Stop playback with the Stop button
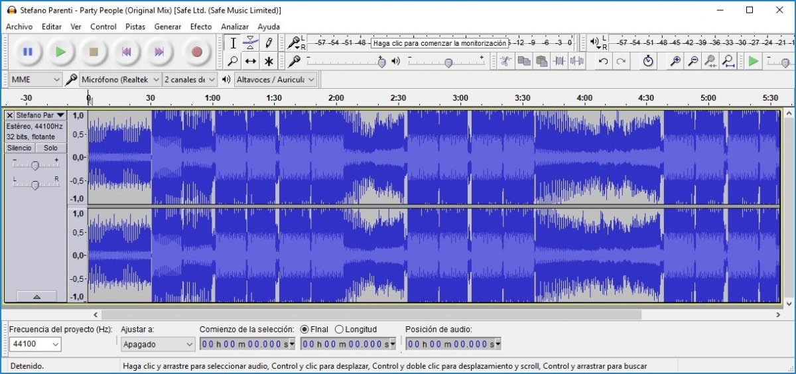This screenshot has width=796, height=374. tap(94, 52)
